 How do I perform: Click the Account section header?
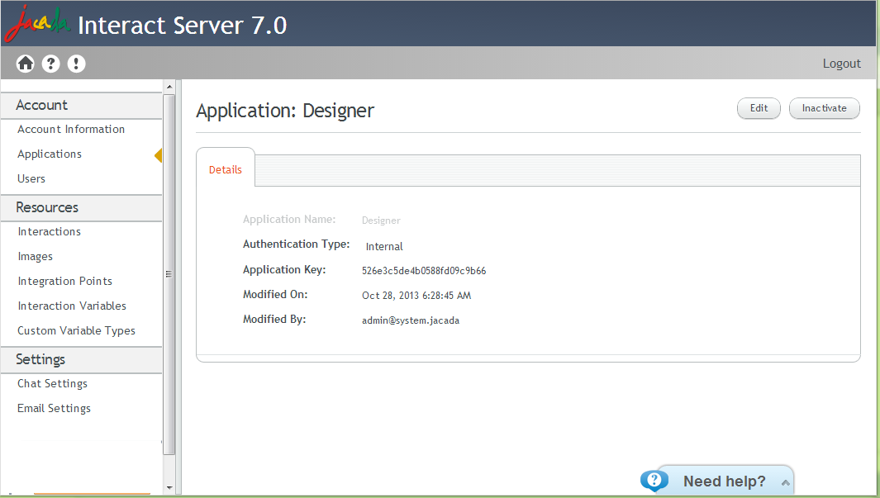point(81,105)
